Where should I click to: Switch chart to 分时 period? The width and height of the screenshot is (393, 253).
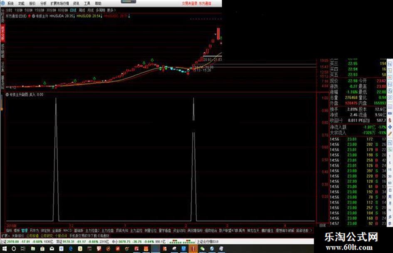(9, 10)
